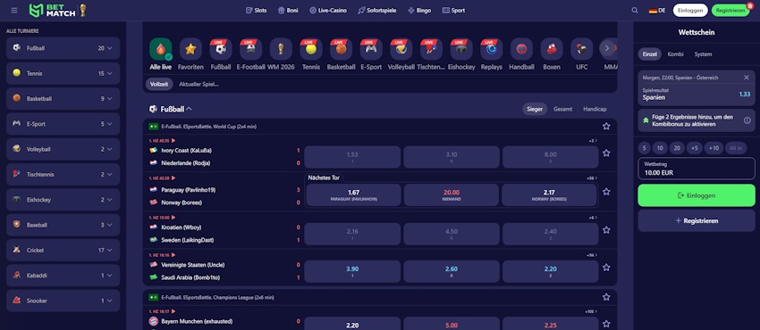Expand E-Sport in the tournament sidebar

[63, 124]
